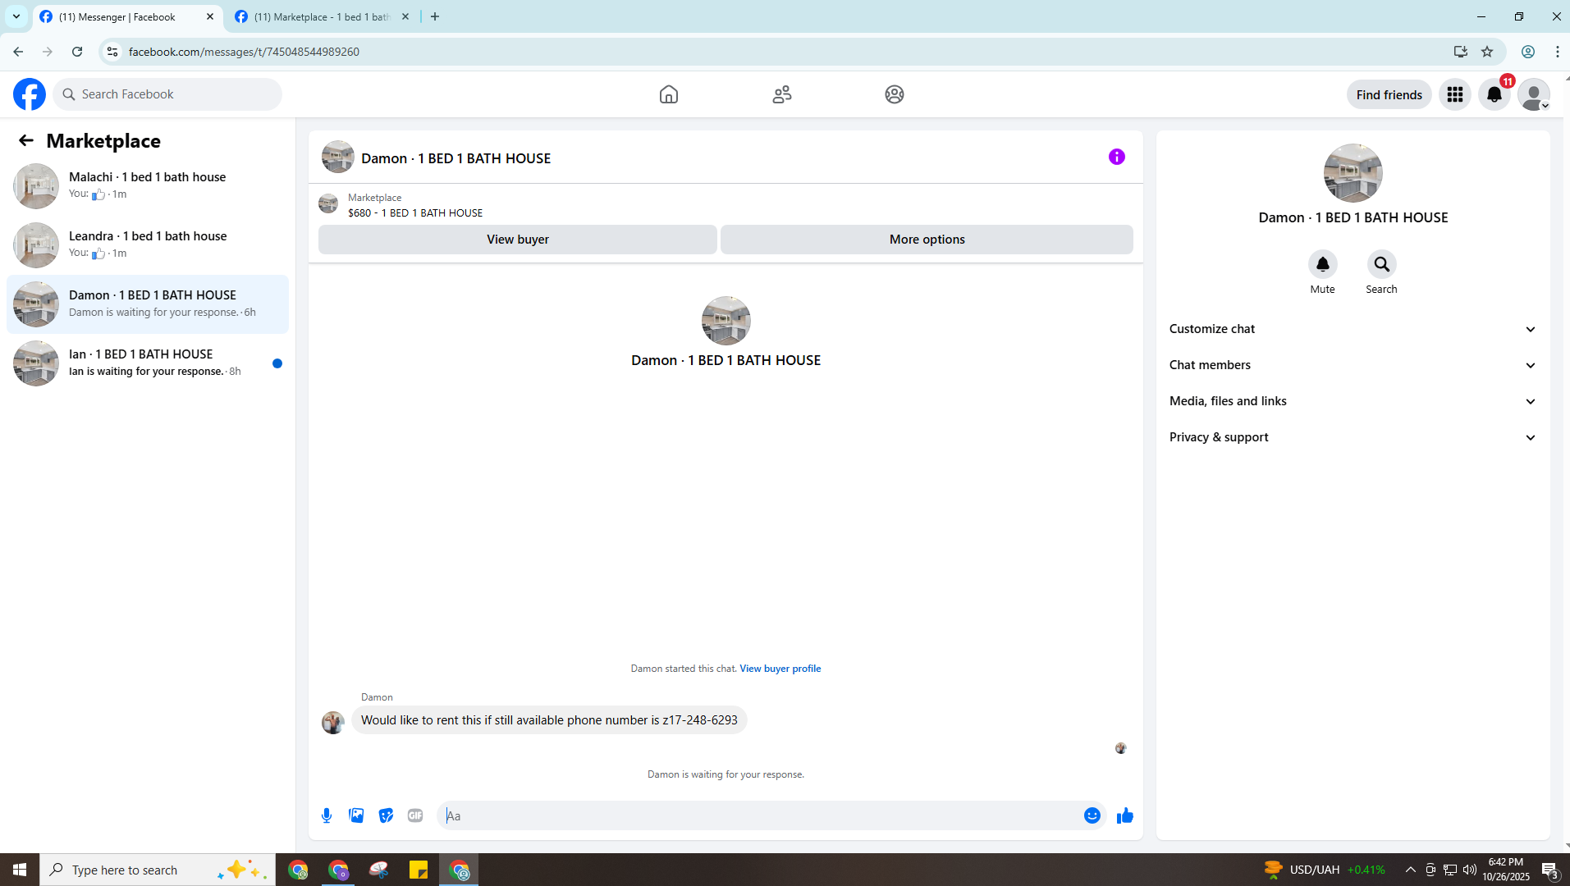Click the seen receipt avatar below message

coord(1121,748)
